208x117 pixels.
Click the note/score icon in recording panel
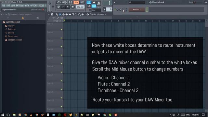[89, 6]
